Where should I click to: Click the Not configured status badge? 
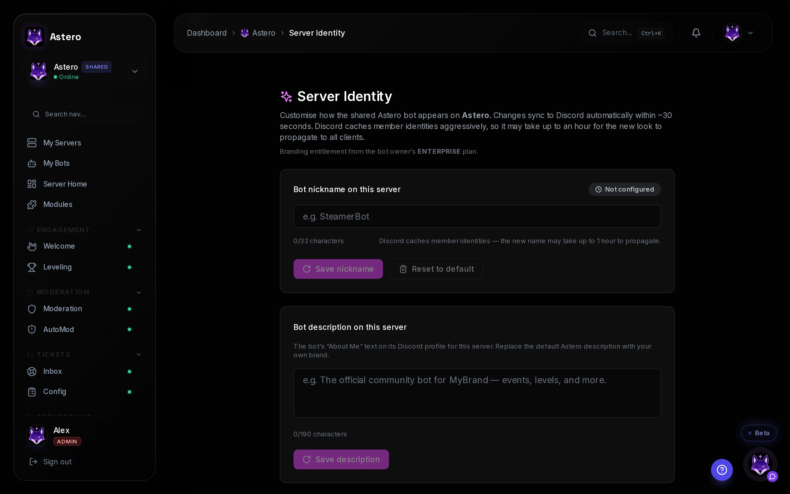625,189
